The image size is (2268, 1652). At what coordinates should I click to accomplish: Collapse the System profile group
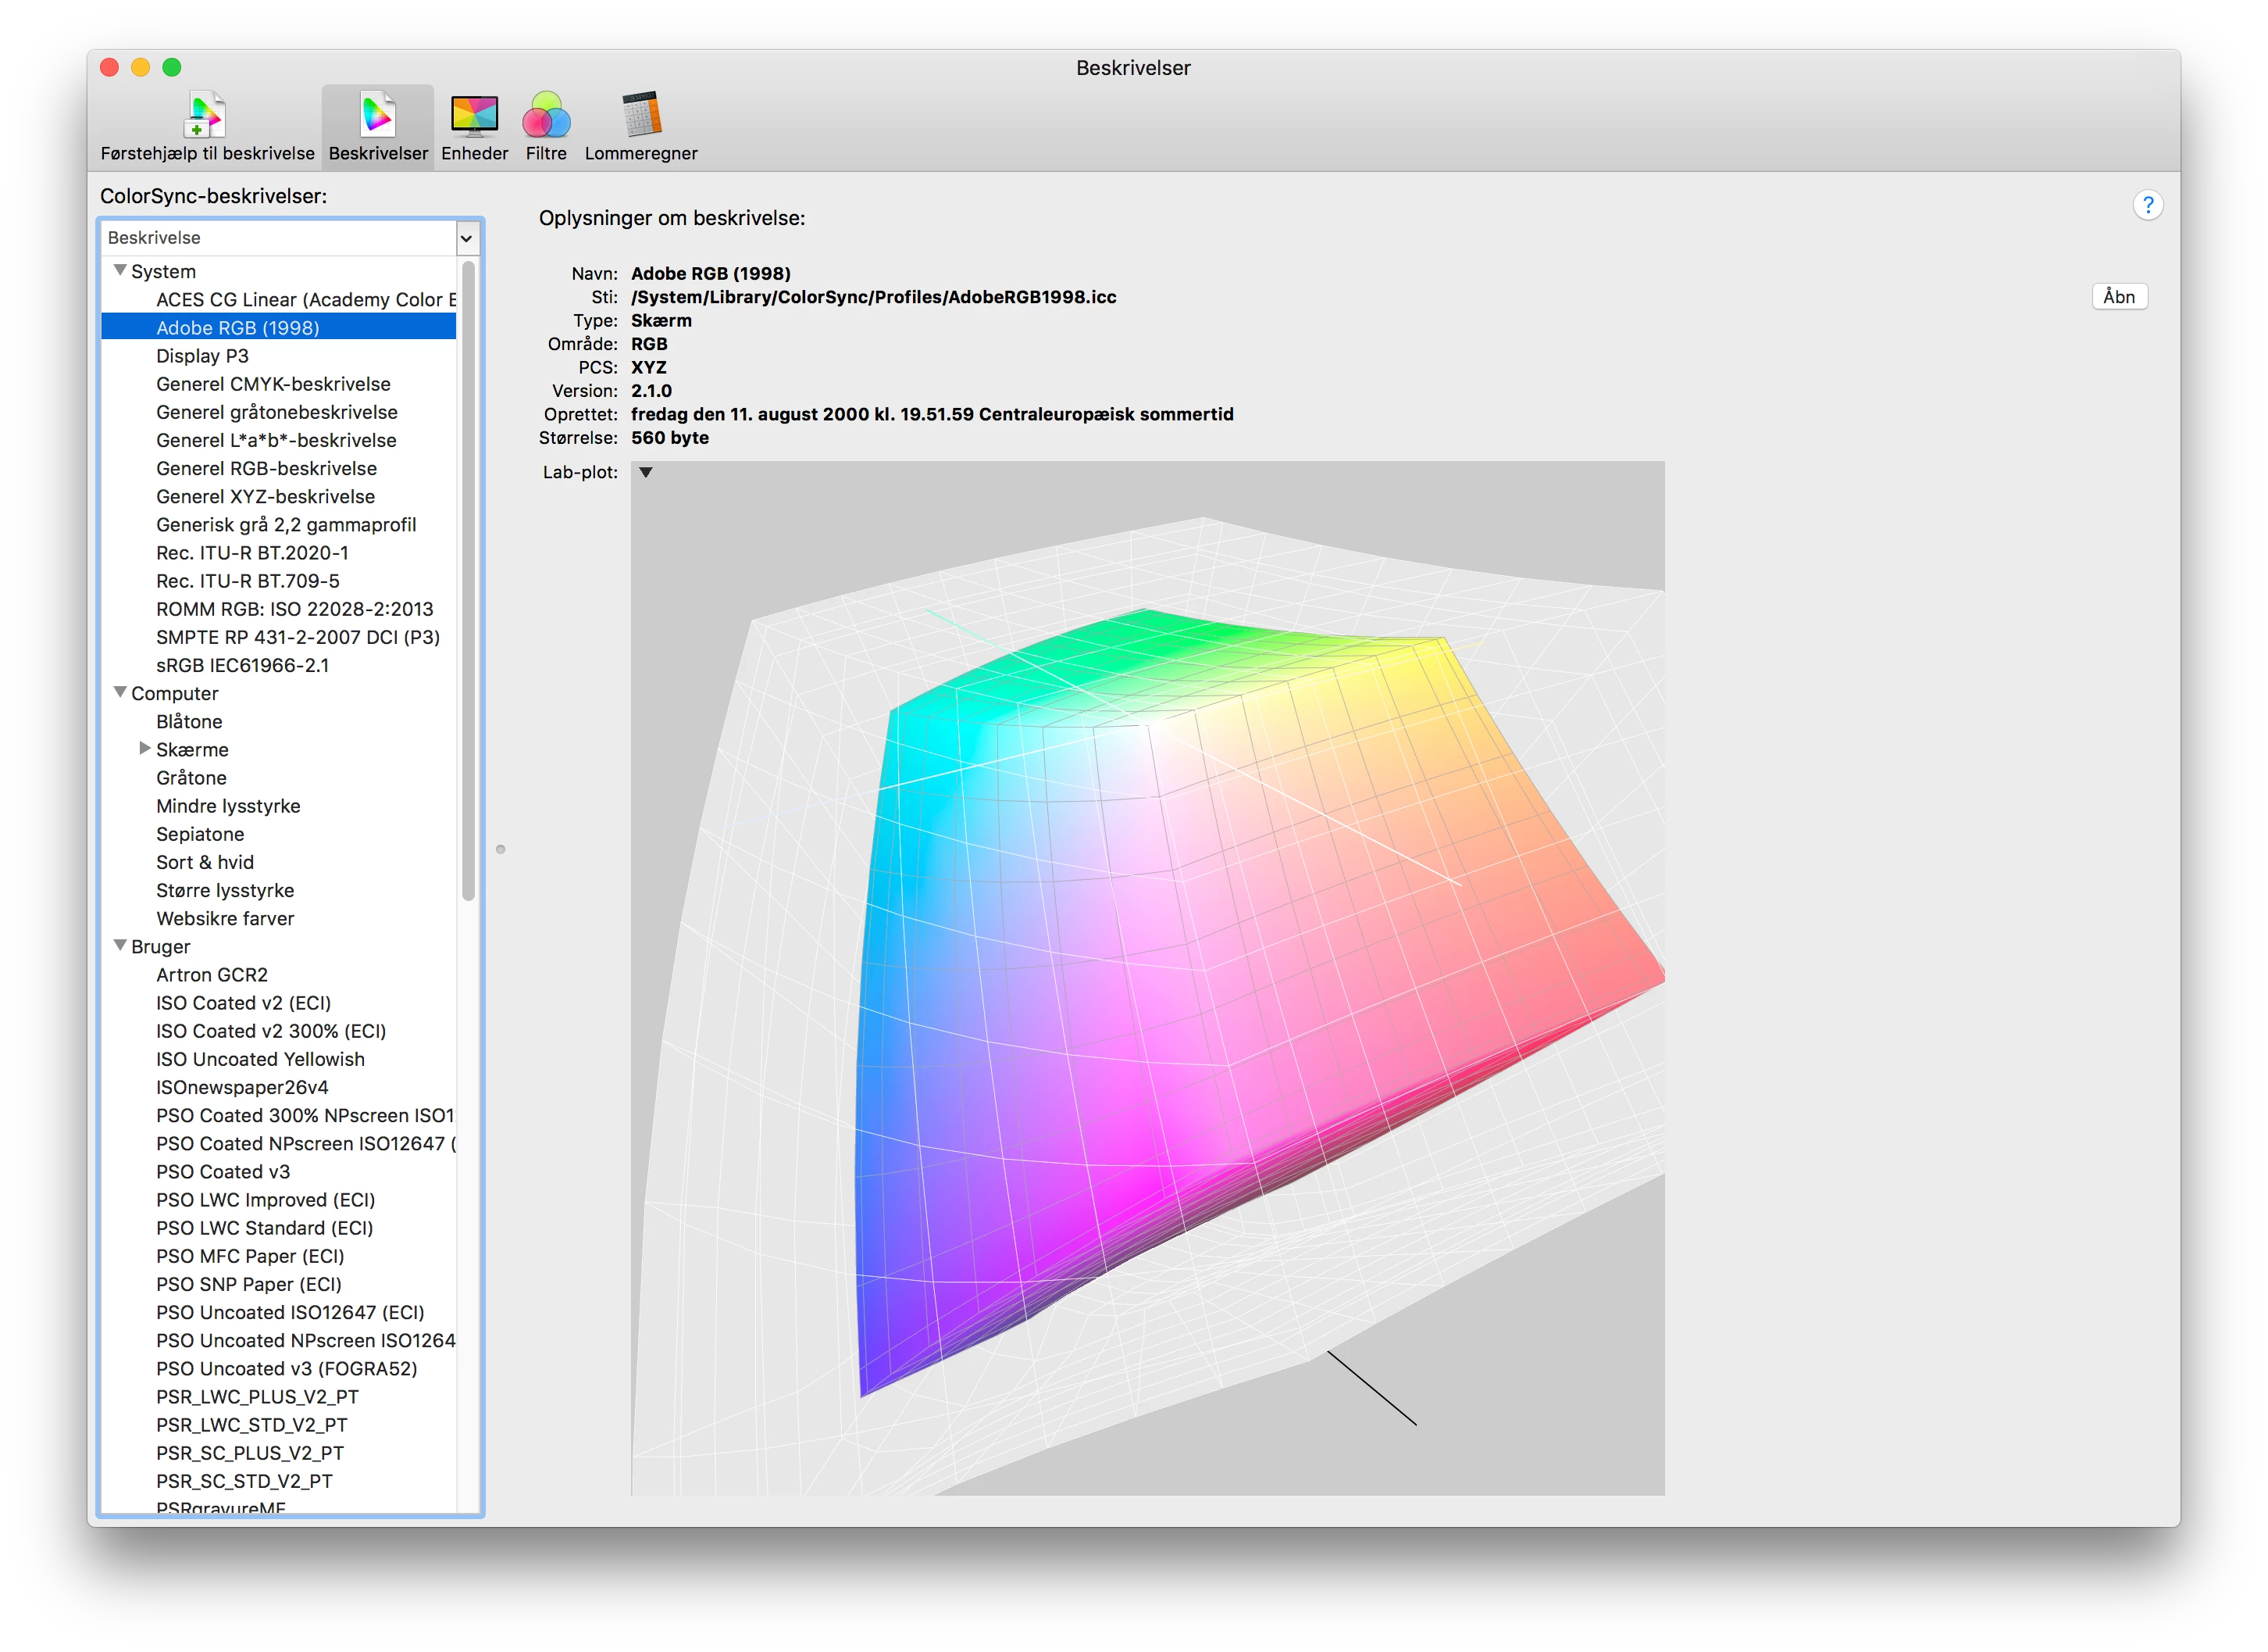[x=120, y=270]
